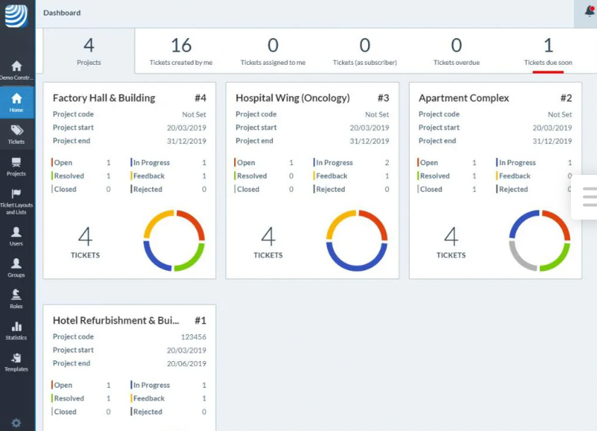Open Ticket Layouts and Lists
Image resolution: width=597 pixels, height=431 pixels.
pos(16,201)
